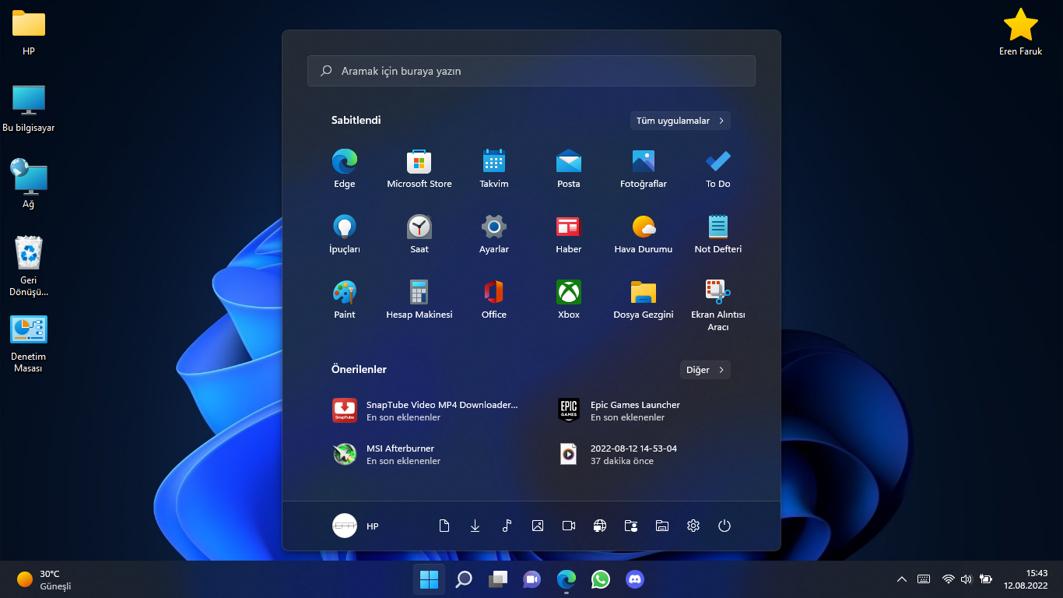Launch Microsoft Store from pinned apps

point(419,169)
